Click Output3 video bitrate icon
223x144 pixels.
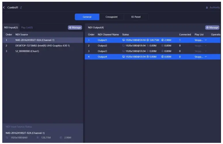pyautogui.click(x=148, y=51)
